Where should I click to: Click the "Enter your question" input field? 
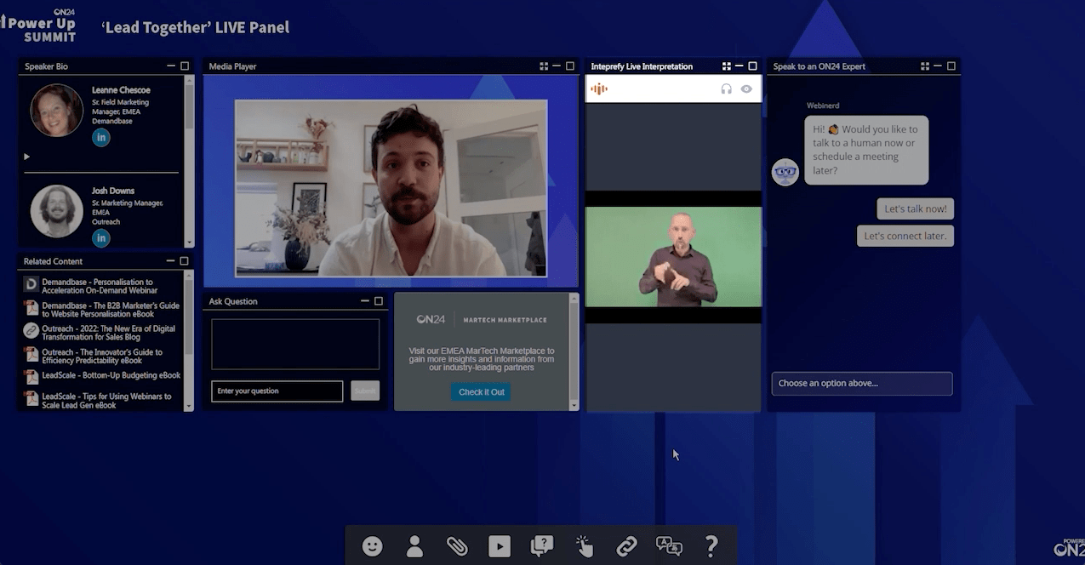point(277,391)
